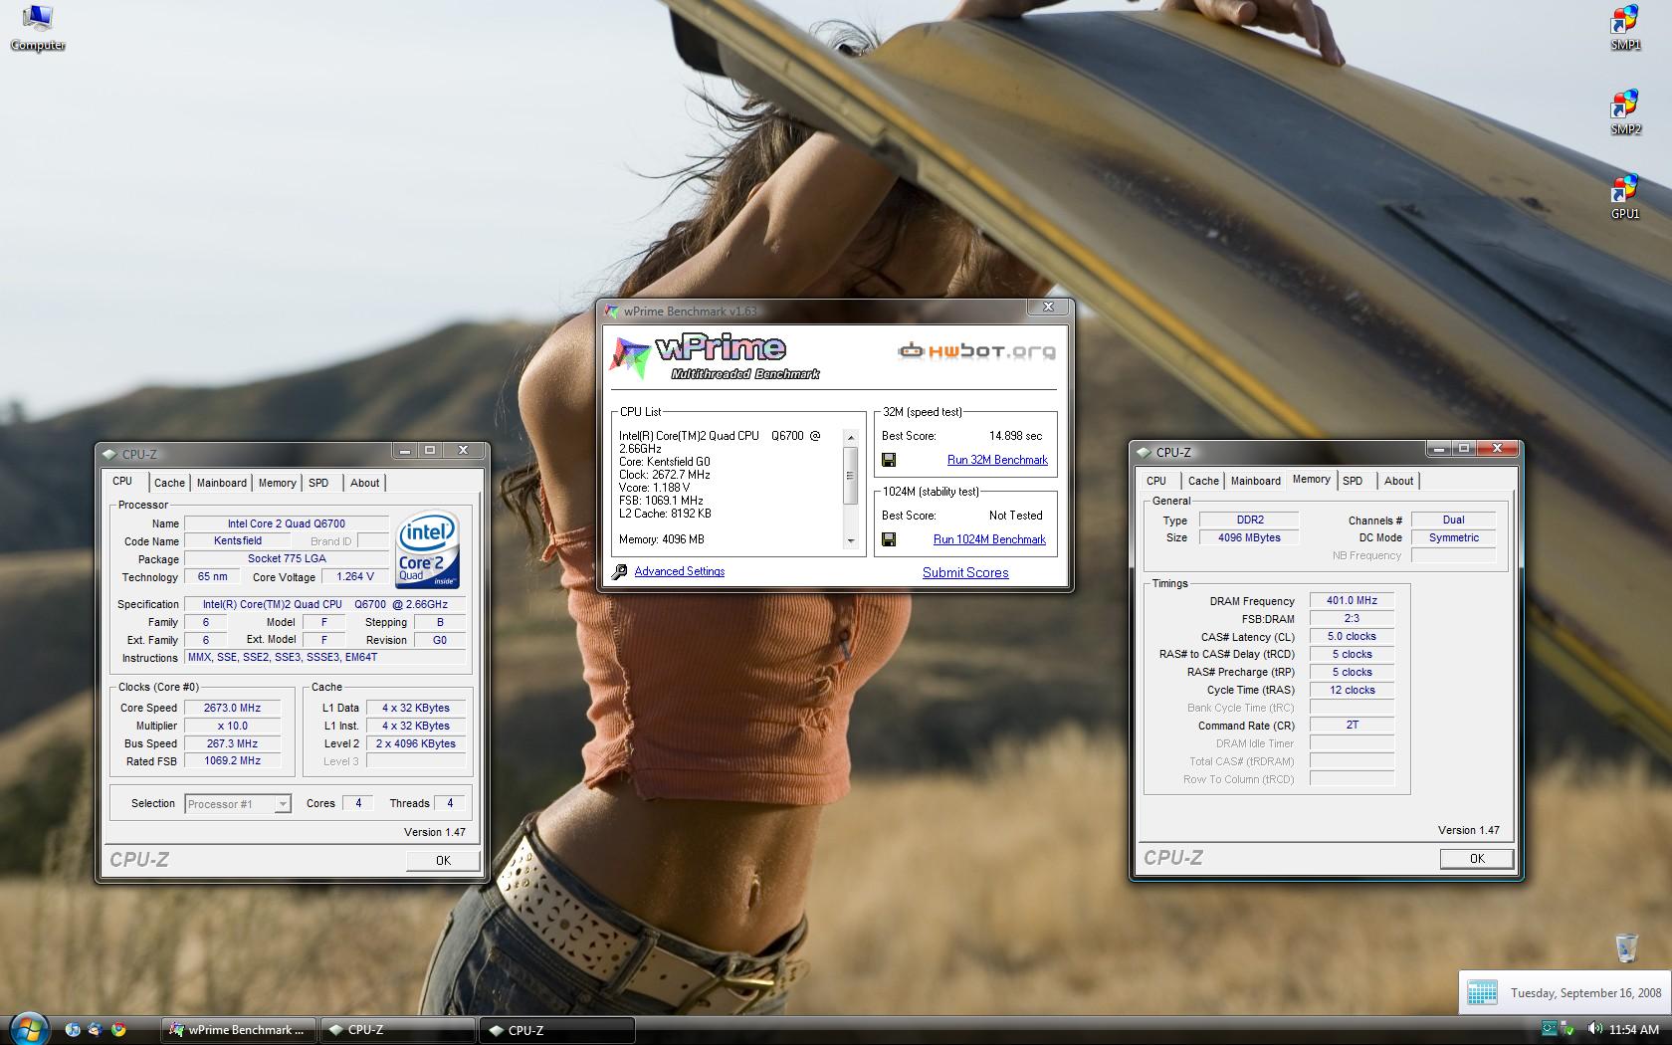Click the Bus Speed value 267.3 MHz
1672x1045 pixels.
(232, 743)
